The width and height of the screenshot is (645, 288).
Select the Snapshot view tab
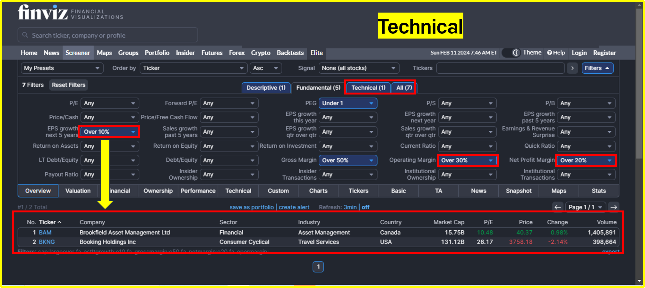click(x=519, y=191)
